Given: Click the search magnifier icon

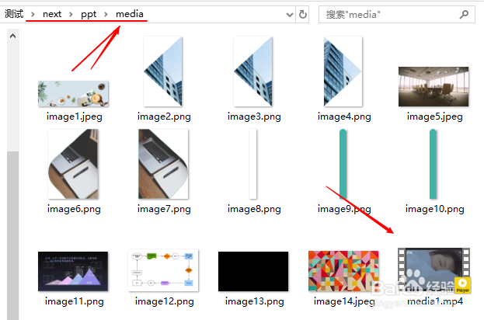Looking at the screenshot, I should (x=464, y=14).
